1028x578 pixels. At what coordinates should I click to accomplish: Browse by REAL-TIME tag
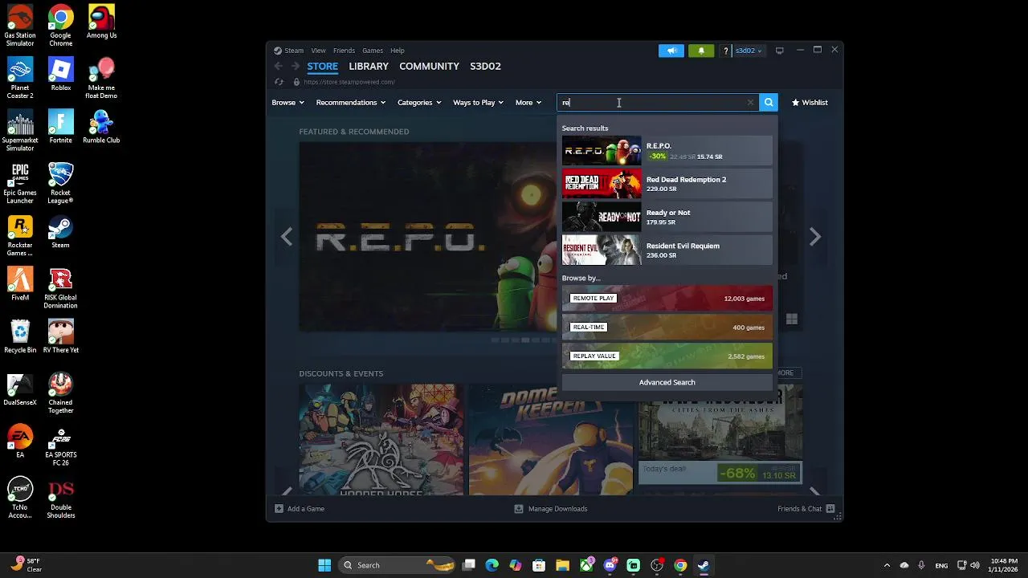pyautogui.click(x=667, y=328)
